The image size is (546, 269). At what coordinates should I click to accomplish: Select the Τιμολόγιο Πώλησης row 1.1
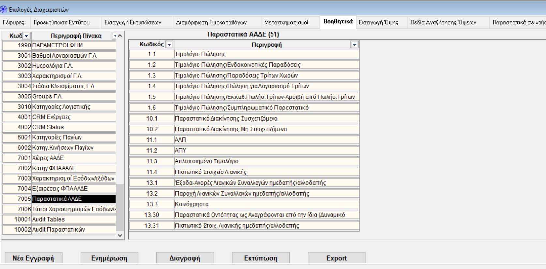pos(266,54)
